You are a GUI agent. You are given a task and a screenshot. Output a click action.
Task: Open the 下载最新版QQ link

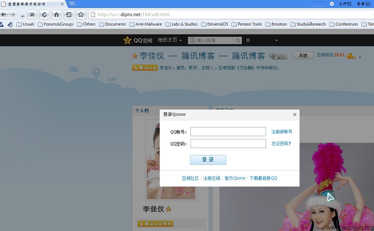pos(263,178)
